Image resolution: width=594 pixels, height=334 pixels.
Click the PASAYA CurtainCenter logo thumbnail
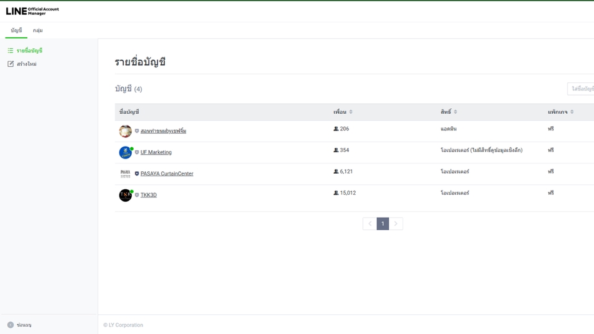click(125, 174)
